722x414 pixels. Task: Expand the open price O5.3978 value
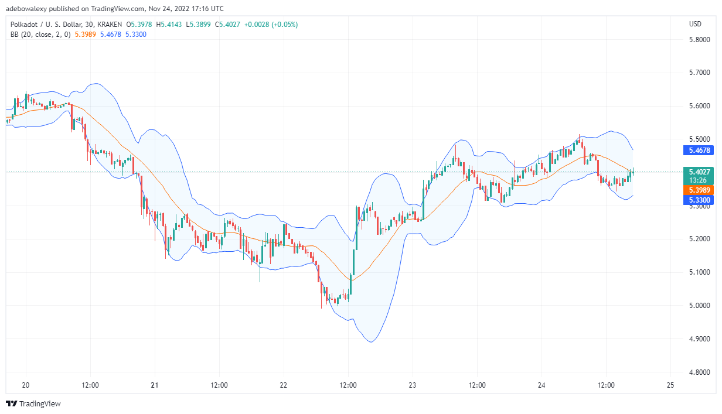pyautogui.click(x=141, y=26)
